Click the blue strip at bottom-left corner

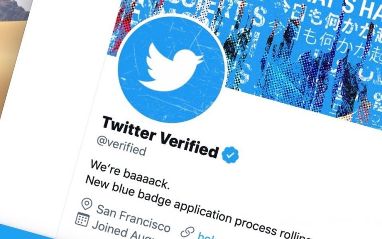(x=24, y=232)
